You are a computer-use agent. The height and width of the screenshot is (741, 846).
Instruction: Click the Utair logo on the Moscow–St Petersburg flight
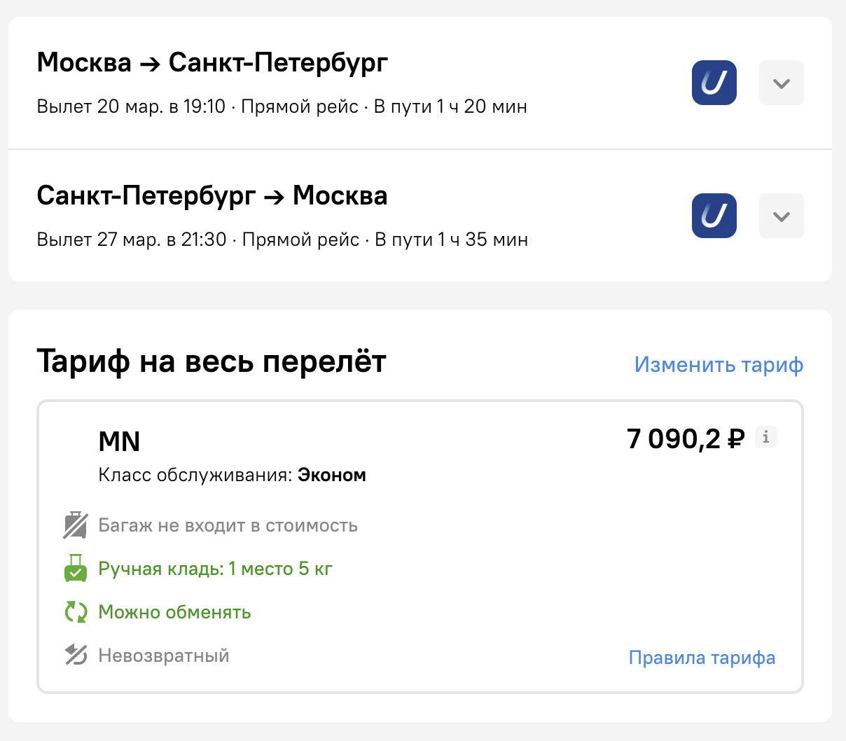tap(714, 83)
